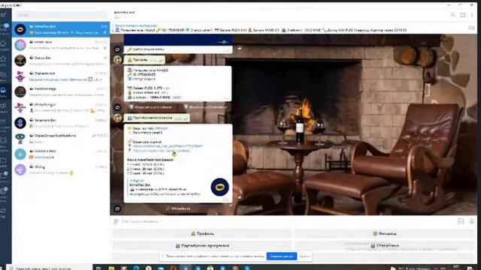Click the MinePlex Bot avatar in chat list
The image size is (481, 270).
pyautogui.click(x=20, y=30)
